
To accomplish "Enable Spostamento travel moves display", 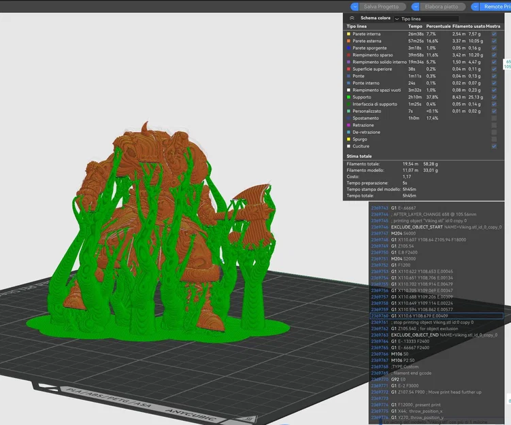I will click(494, 118).
